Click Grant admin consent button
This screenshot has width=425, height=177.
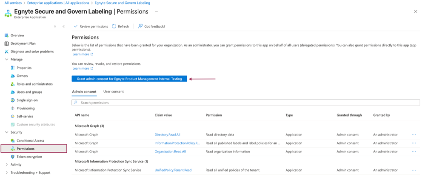coord(129,79)
